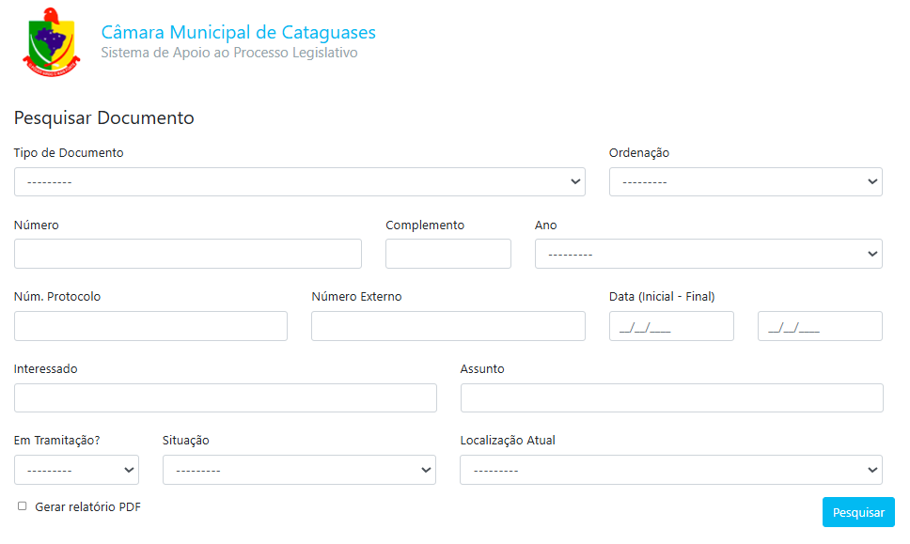
Task: Enable the Gerar relatório PDF checkbox
Action: pyautogui.click(x=23, y=506)
